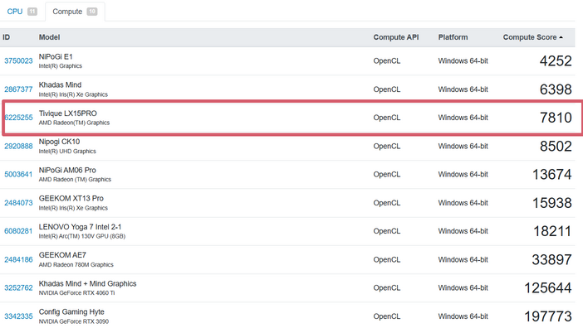Click the Compute API column header
This screenshot has width=583, height=333.
(396, 37)
